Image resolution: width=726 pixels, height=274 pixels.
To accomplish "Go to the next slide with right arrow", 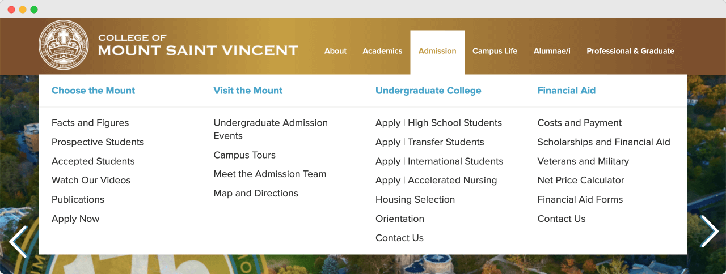I will (710, 231).
